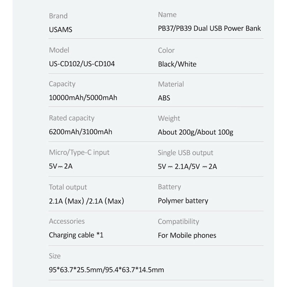Click the For Mobile phones compatibility value

click(x=187, y=235)
